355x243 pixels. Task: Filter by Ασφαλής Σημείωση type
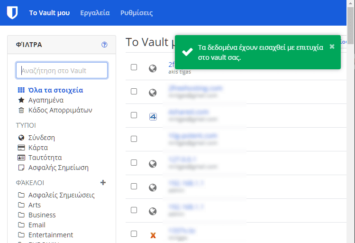(58, 168)
